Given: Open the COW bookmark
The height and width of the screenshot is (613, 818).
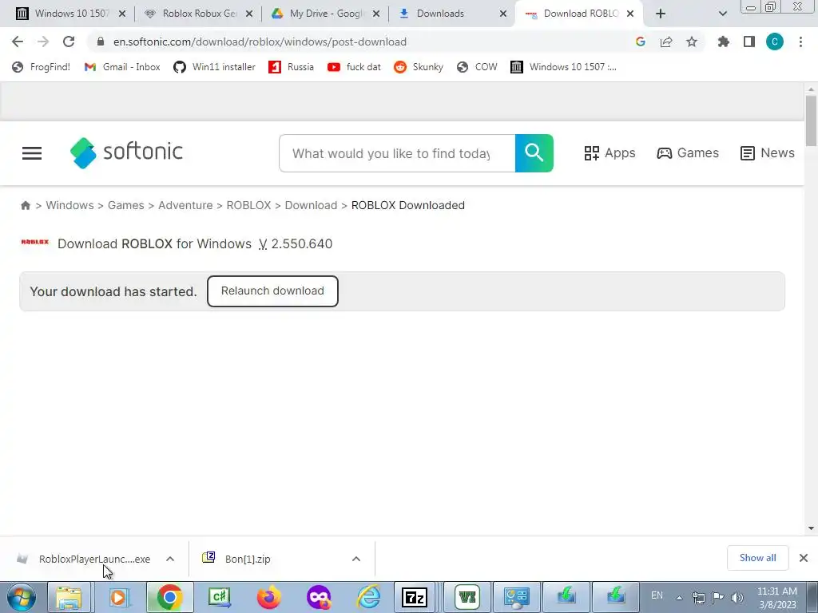Looking at the screenshot, I should coord(477,67).
